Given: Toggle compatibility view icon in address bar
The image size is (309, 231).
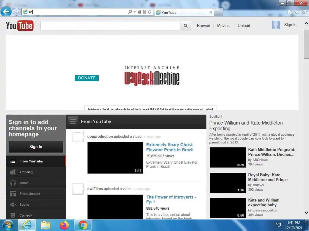Looking at the screenshot, I should click(145, 12).
